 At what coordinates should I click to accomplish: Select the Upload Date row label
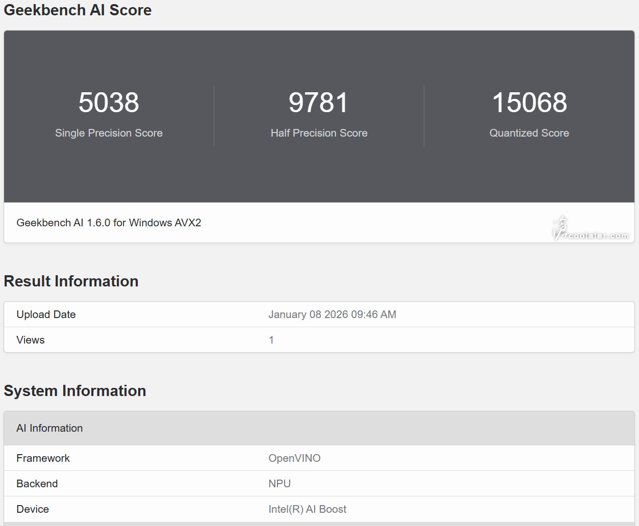(x=46, y=314)
